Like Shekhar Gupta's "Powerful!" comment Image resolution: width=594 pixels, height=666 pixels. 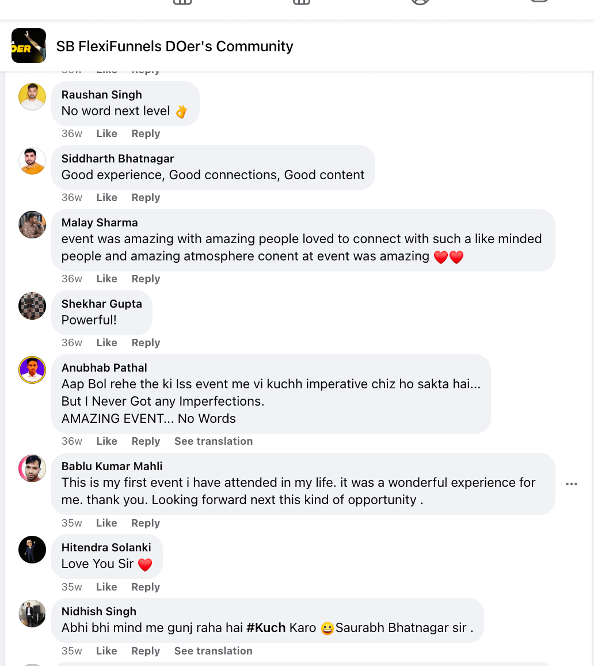pos(106,343)
